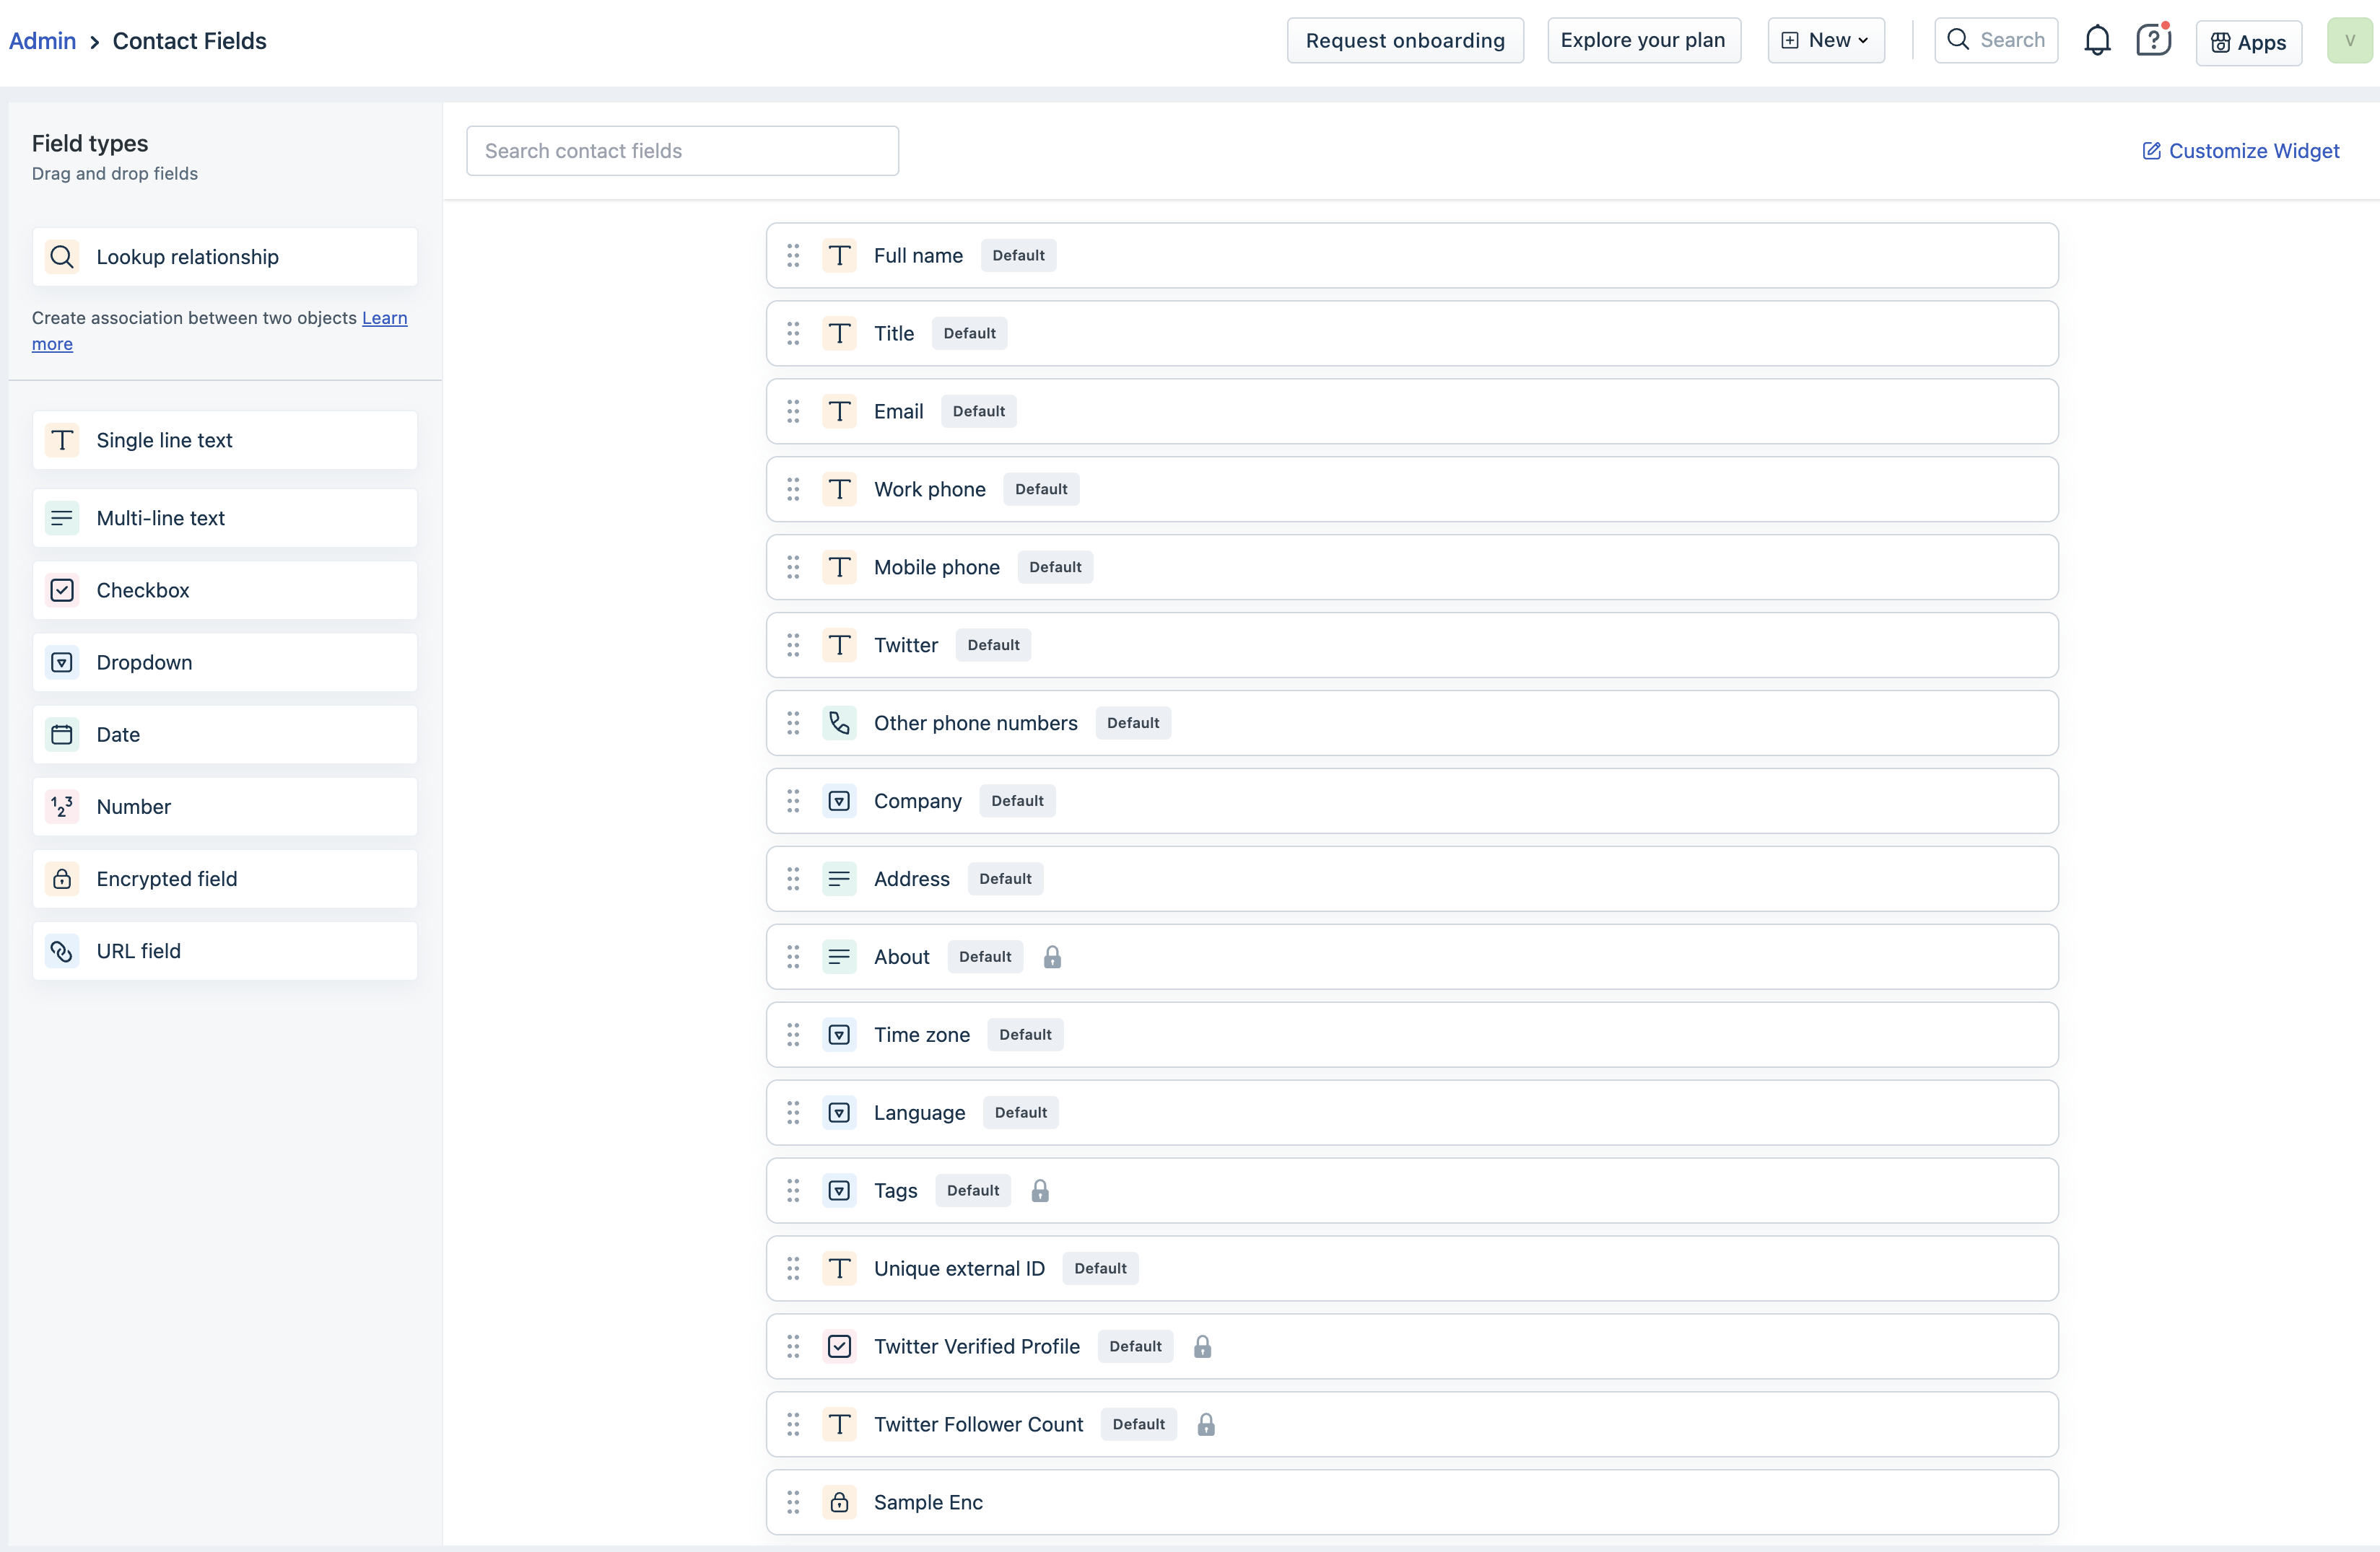This screenshot has height=1552, width=2380.
Task: Click the drag handle of Company field
Action: coord(793,802)
